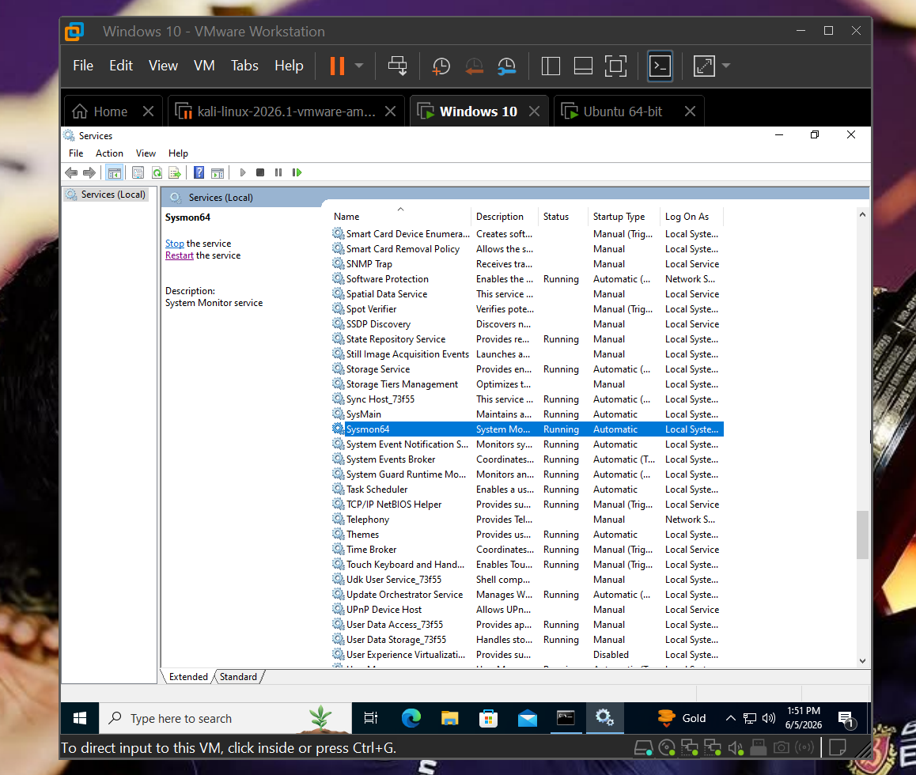Screen dimensions: 916x775
Task: Select the UPnP Device Host service
Action: tap(528, 610)
